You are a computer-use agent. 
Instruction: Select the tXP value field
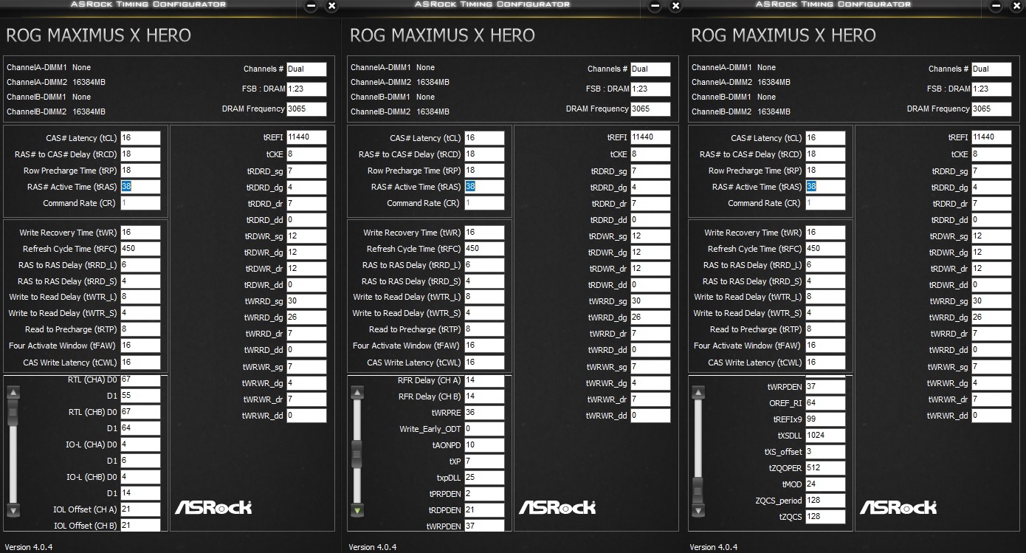click(x=484, y=461)
